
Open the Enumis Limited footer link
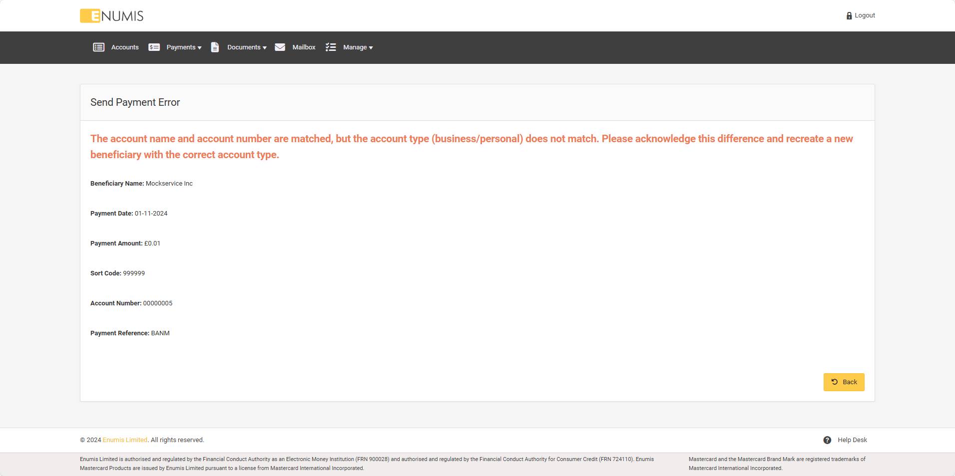[x=125, y=440]
